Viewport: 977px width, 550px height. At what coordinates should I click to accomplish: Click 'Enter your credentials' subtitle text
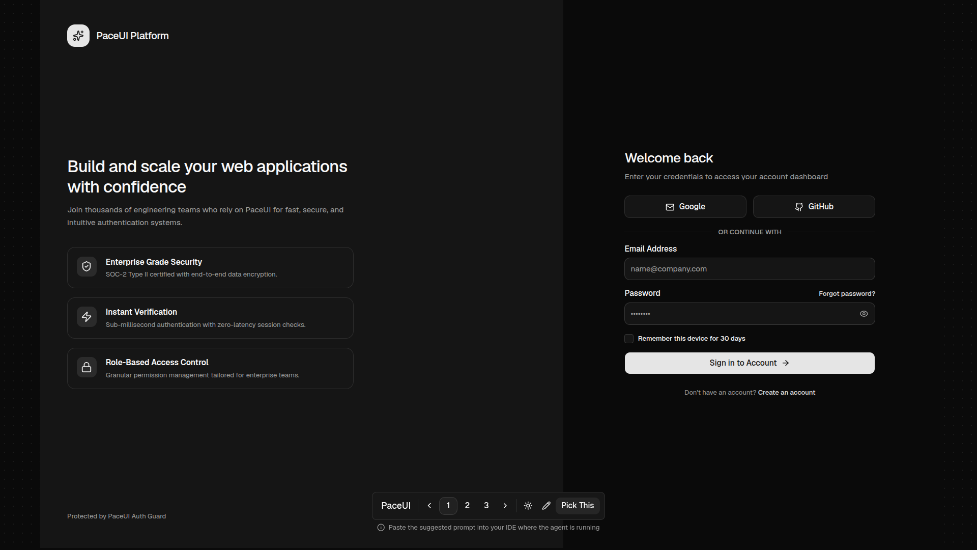726,177
